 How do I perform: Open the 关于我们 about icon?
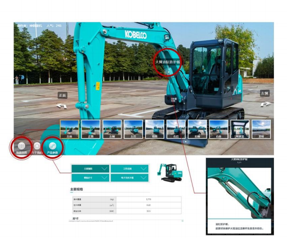click(x=37, y=147)
